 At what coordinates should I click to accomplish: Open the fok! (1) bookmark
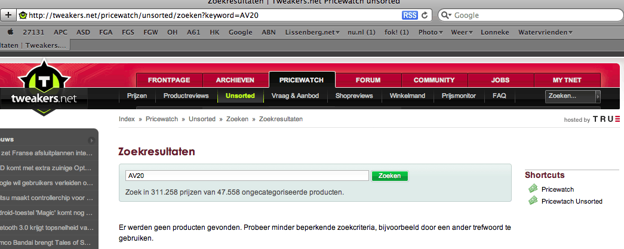tap(396, 32)
